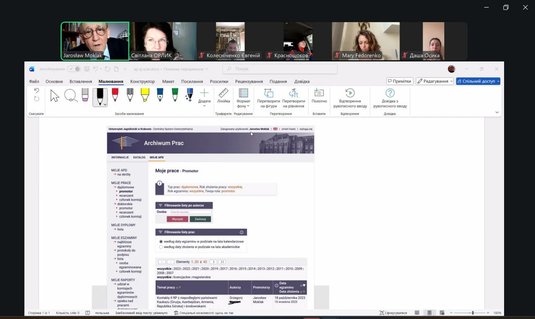Select the red pen
The height and width of the screenshot is (319, 535).
(x=115, y=95)
